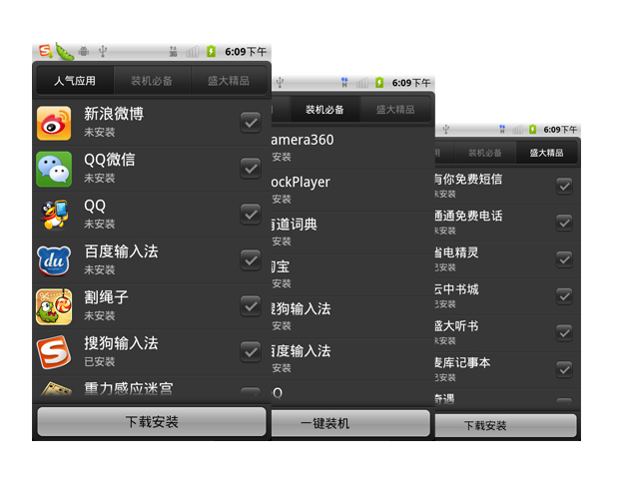Tap USB icon in middle screen status bar

coord(280,83)
